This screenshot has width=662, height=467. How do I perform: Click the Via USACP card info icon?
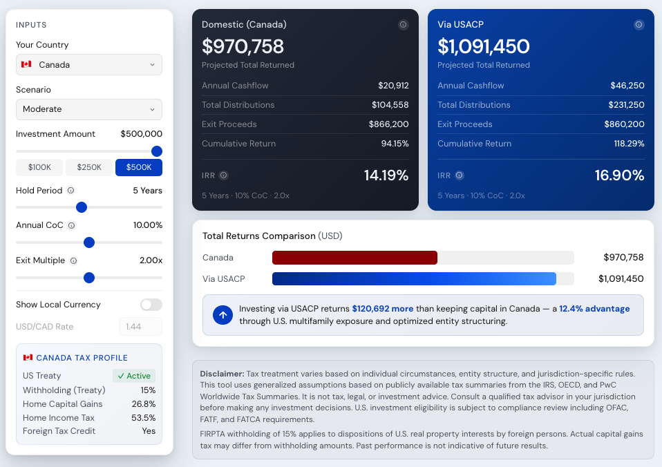click(639, 24)
